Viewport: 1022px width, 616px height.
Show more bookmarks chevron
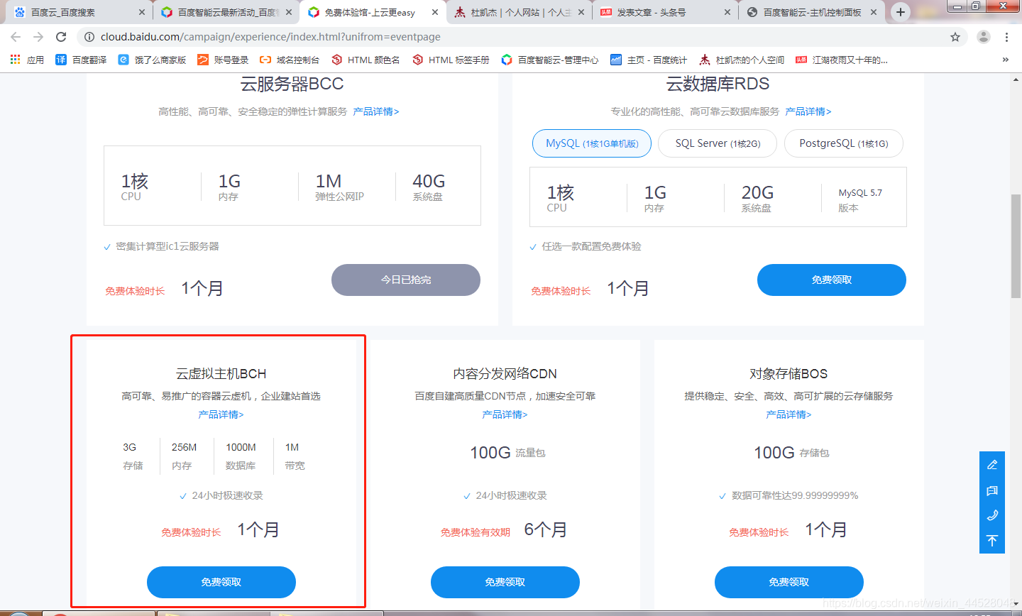(x=1006, y=60)
